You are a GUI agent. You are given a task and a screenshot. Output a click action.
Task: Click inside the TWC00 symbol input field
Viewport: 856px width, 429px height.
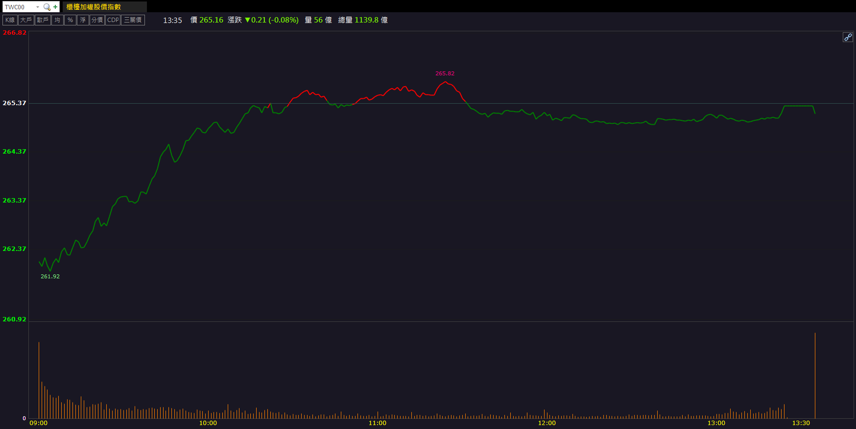click(x=19, y=7)
